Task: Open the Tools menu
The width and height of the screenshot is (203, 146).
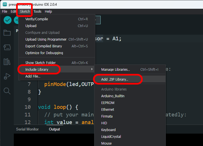Action: click(x=37, y=12)
